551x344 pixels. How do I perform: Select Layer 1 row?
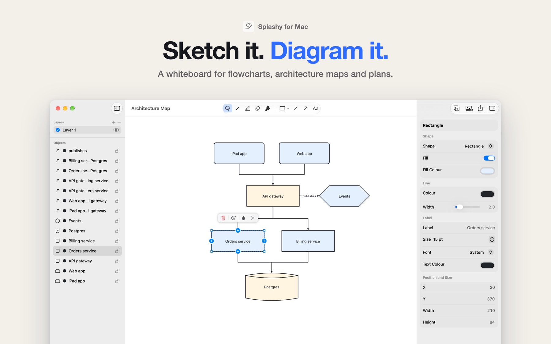[87, 130]
